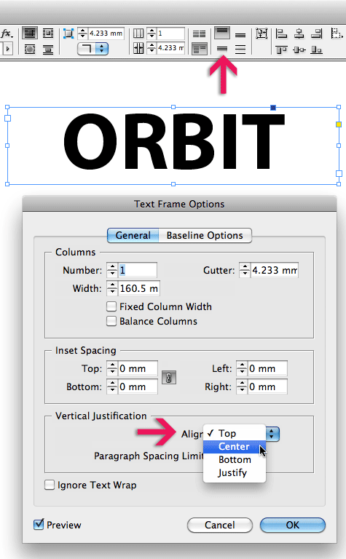Click the toolbar column count stepper arrows
This screenshot has height=559, width=346.
[x=152, y=33]
